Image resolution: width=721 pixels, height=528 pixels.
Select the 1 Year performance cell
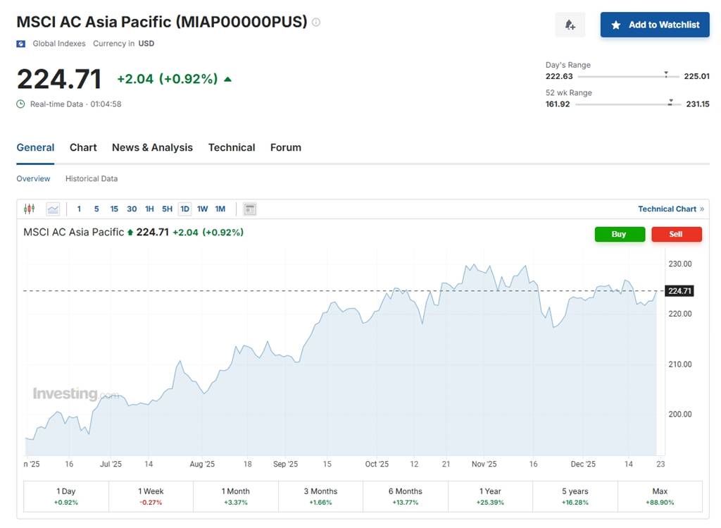click(491, 496)
